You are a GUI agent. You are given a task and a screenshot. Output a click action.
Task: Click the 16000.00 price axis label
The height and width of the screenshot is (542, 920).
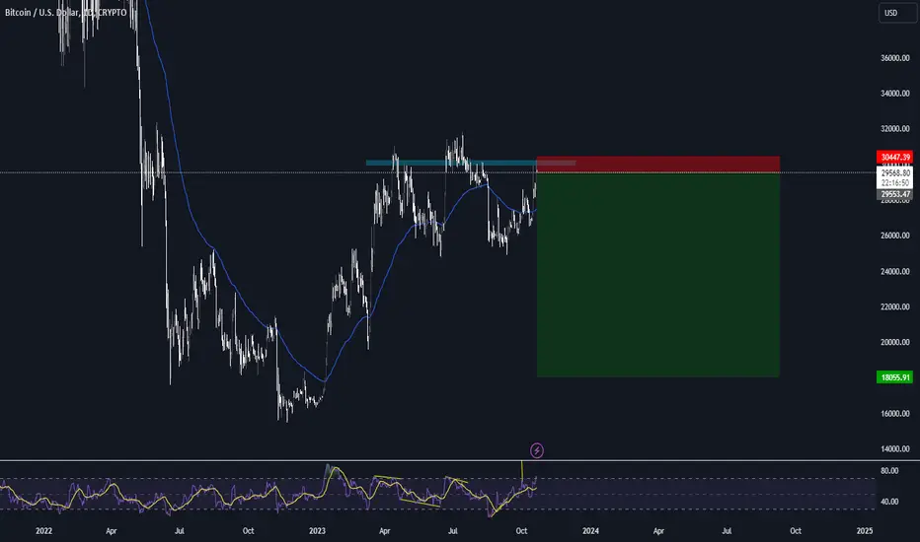click(894, 413)
